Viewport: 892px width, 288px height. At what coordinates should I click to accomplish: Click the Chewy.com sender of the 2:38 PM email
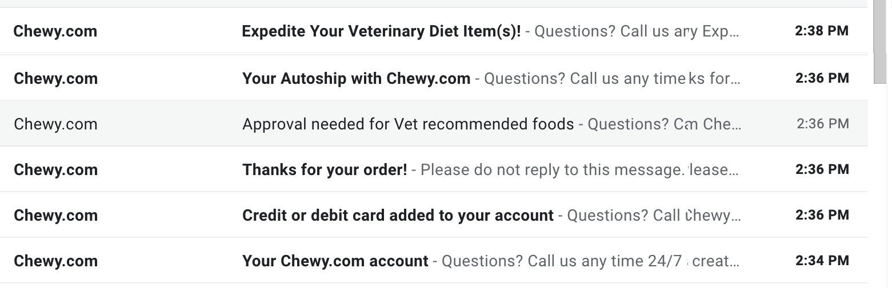55,31
